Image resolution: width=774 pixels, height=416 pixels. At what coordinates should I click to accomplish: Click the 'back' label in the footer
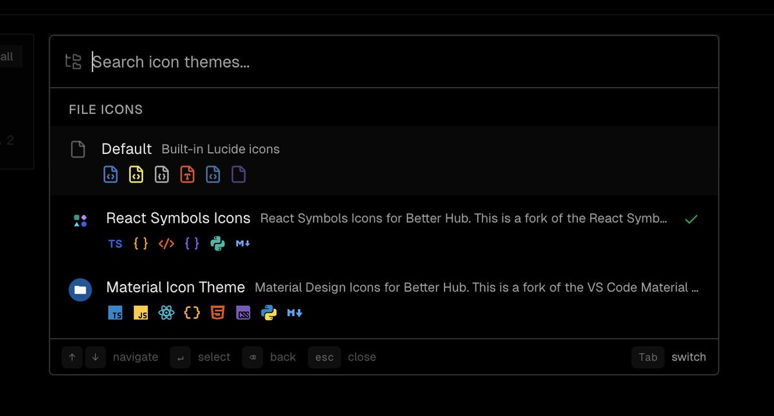(283, 357)
